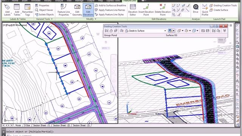Open the Elevation Editor
This screenshot has width=242, height=136.
(x=133, y=10)
